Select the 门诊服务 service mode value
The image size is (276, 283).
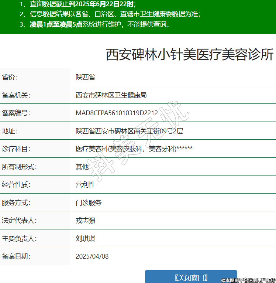(89, 203)
